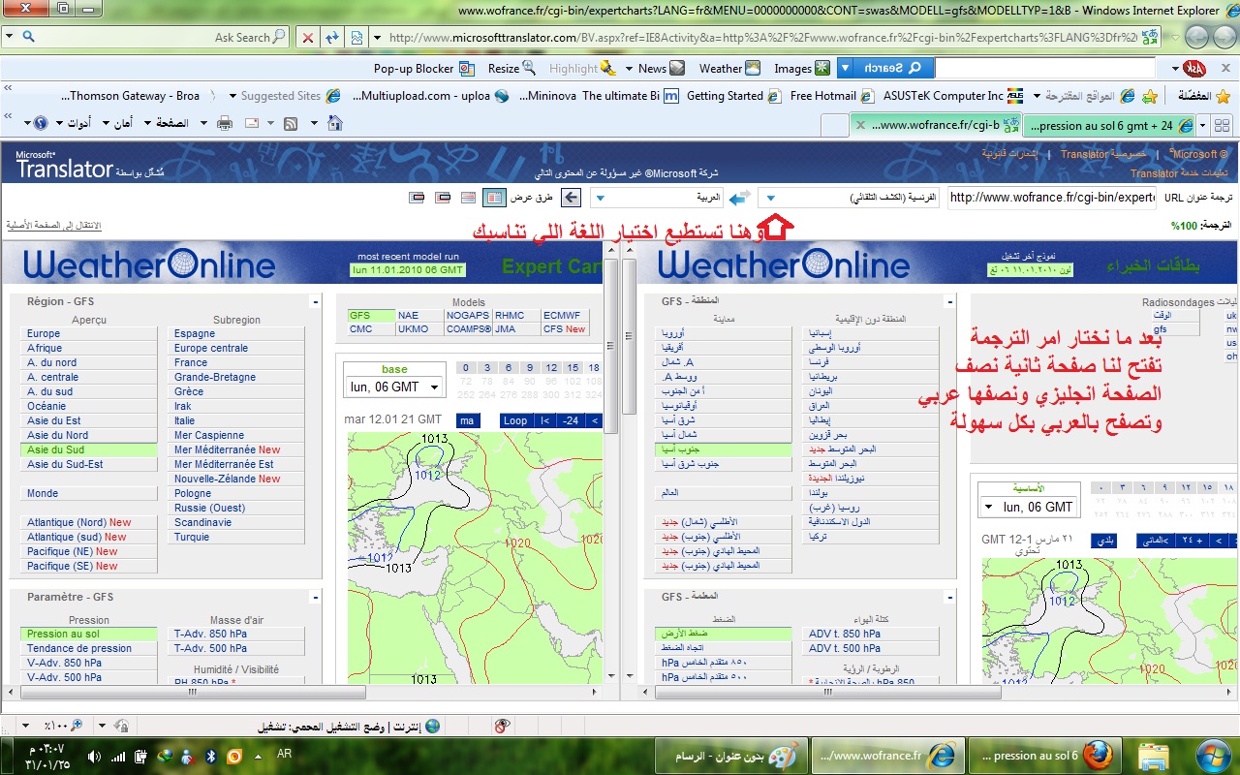The width and height of the screenshot is (1240, 775).
Task: Click the Read Mail icon
Action: click(x=252, y=123)
